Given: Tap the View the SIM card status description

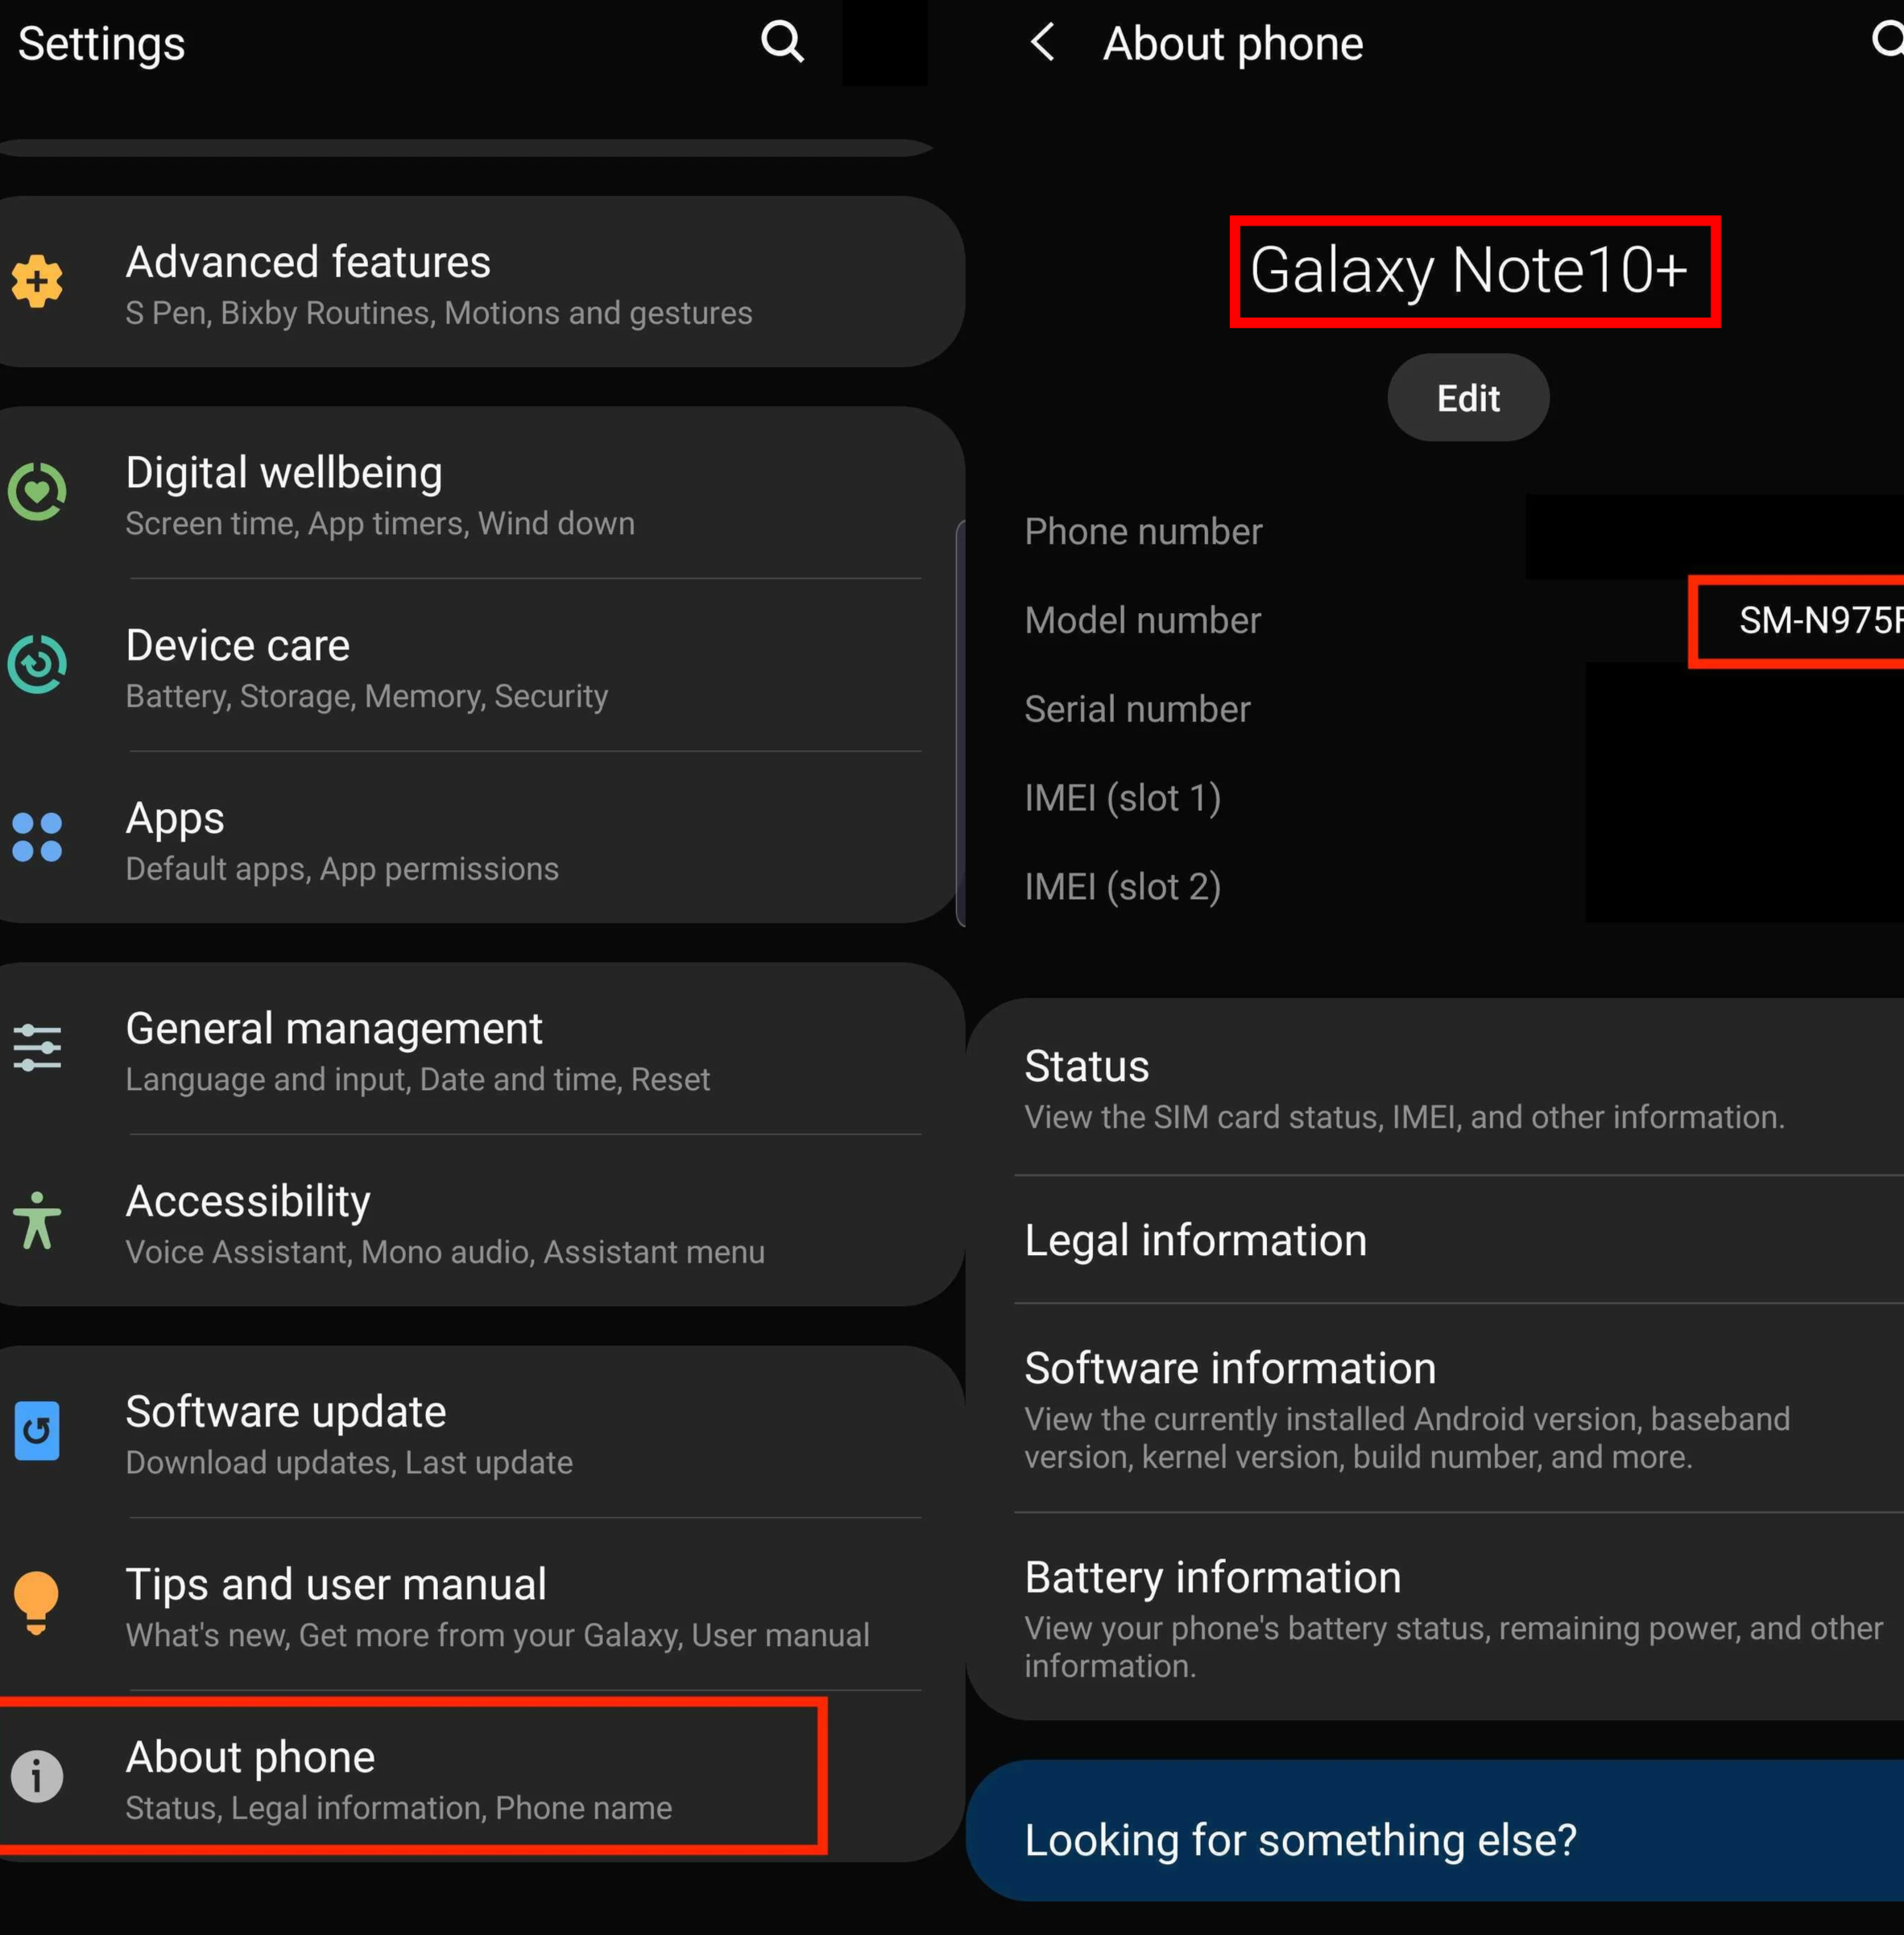Looking at the screenshot, I should coord(1404,1117).
